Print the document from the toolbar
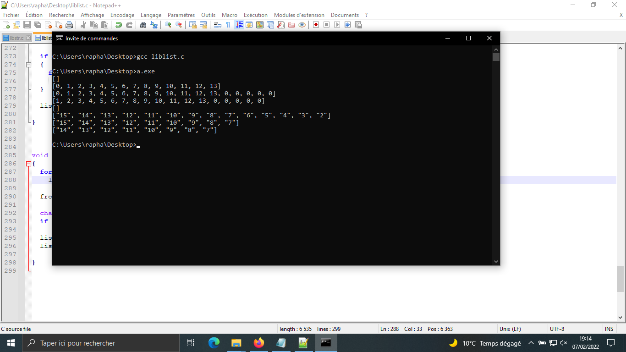This screenshot has height=352, width=626. pos(69,25)
